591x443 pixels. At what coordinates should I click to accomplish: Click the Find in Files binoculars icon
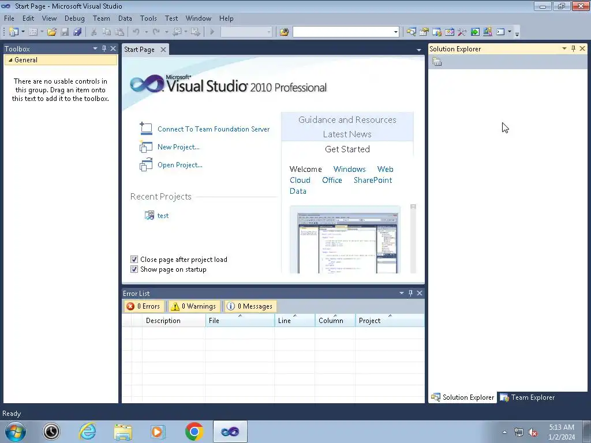284,32
